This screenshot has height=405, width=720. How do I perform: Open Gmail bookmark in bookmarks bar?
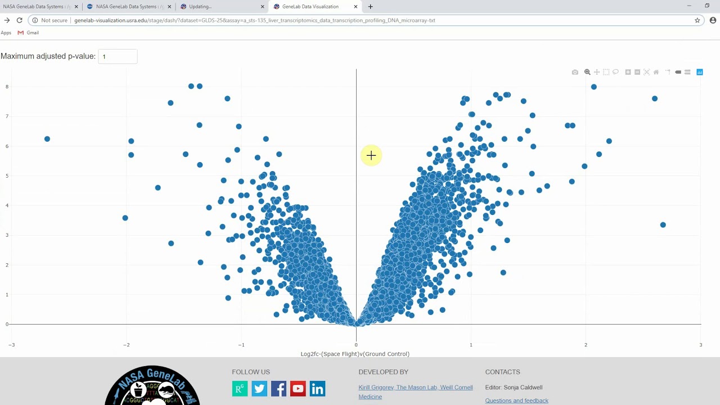pos(28,33)
